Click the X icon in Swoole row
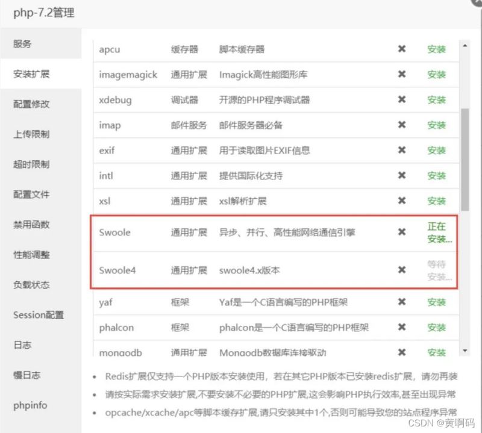Viewport: 482px width, 433px height. tap(402, 232)
